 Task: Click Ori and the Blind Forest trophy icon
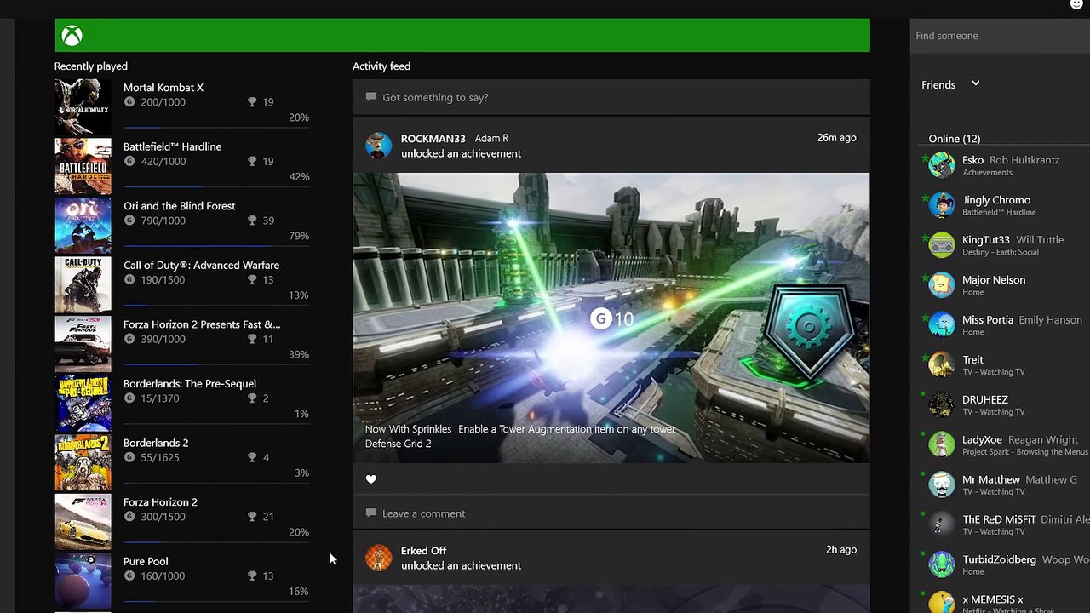[252, 221]
